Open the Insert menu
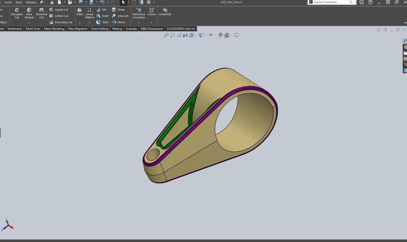 tap(8, 2)
